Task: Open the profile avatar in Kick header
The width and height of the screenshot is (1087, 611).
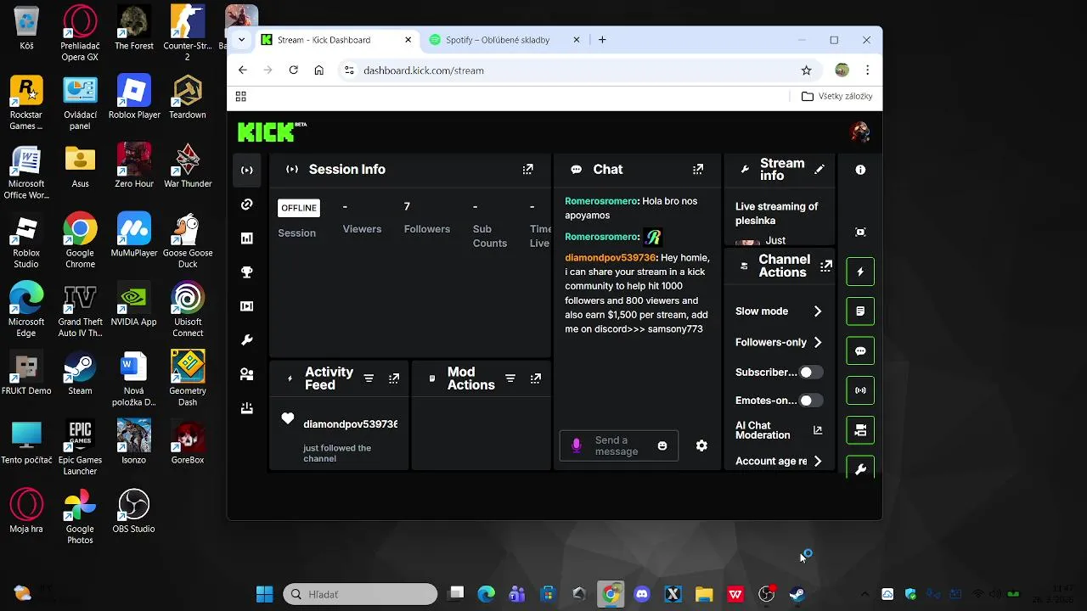Action: pyautogui.click(x=859, y=132)
